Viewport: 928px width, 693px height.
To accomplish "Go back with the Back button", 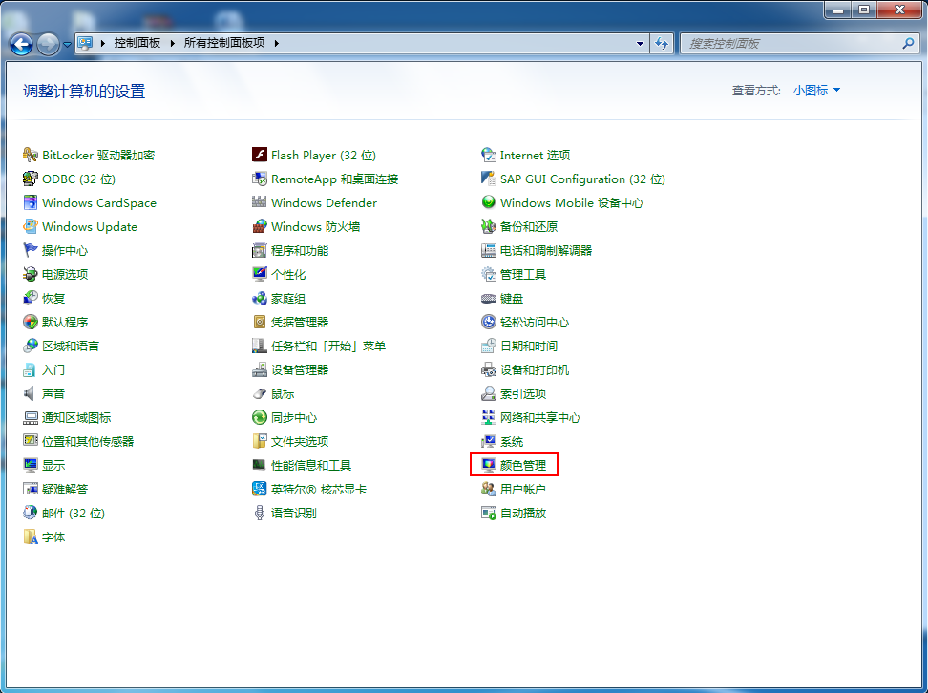I will pos(22,44).
